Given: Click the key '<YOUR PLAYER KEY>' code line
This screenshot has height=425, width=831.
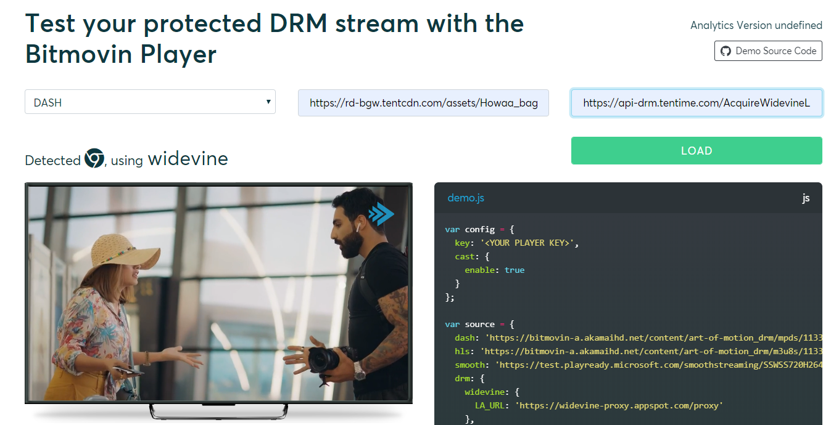Looking at the screenshot, I should (x=517, y=243).
